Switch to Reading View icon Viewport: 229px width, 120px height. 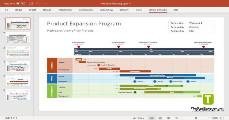tap(168, 118)
